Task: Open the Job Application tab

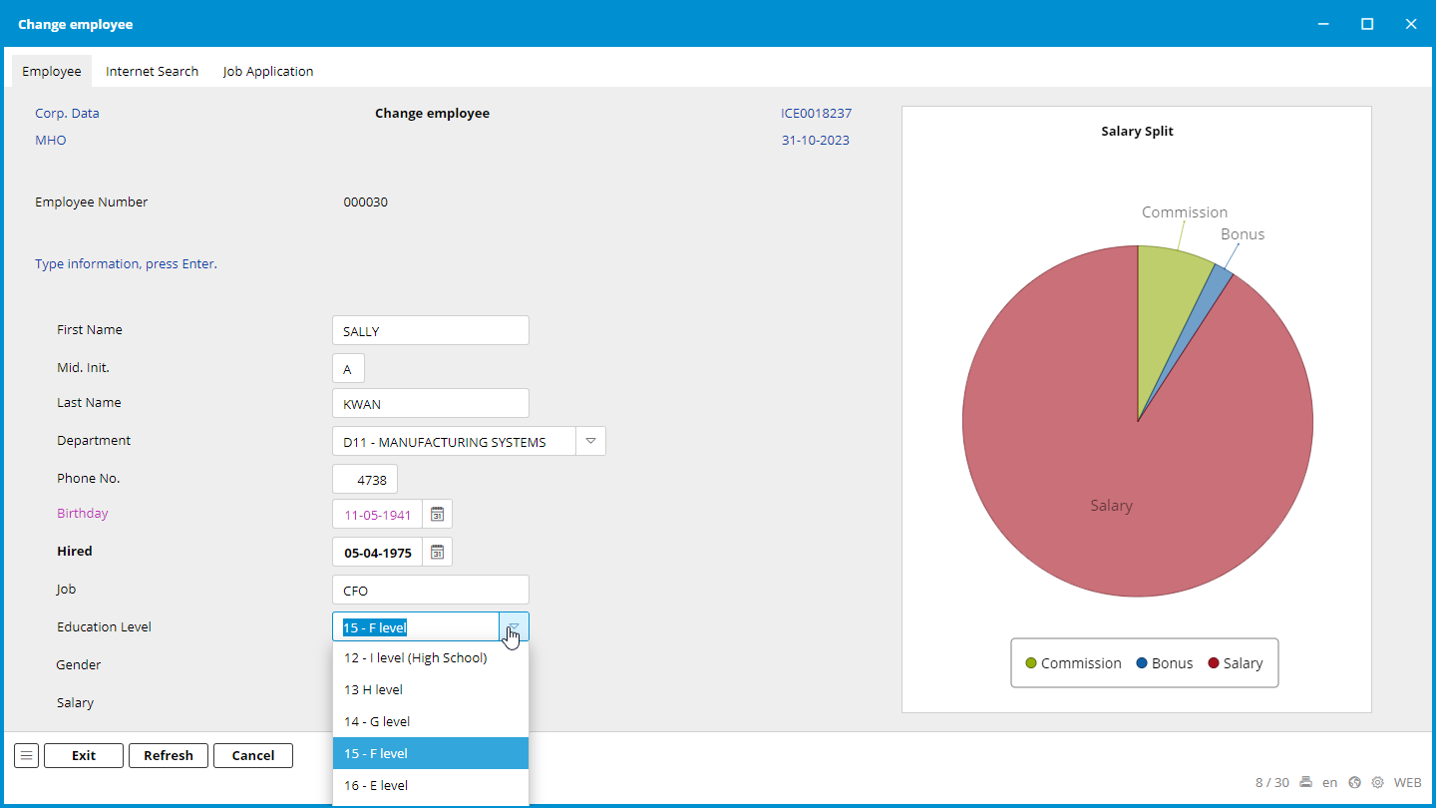Action: (x=268, y=72)
